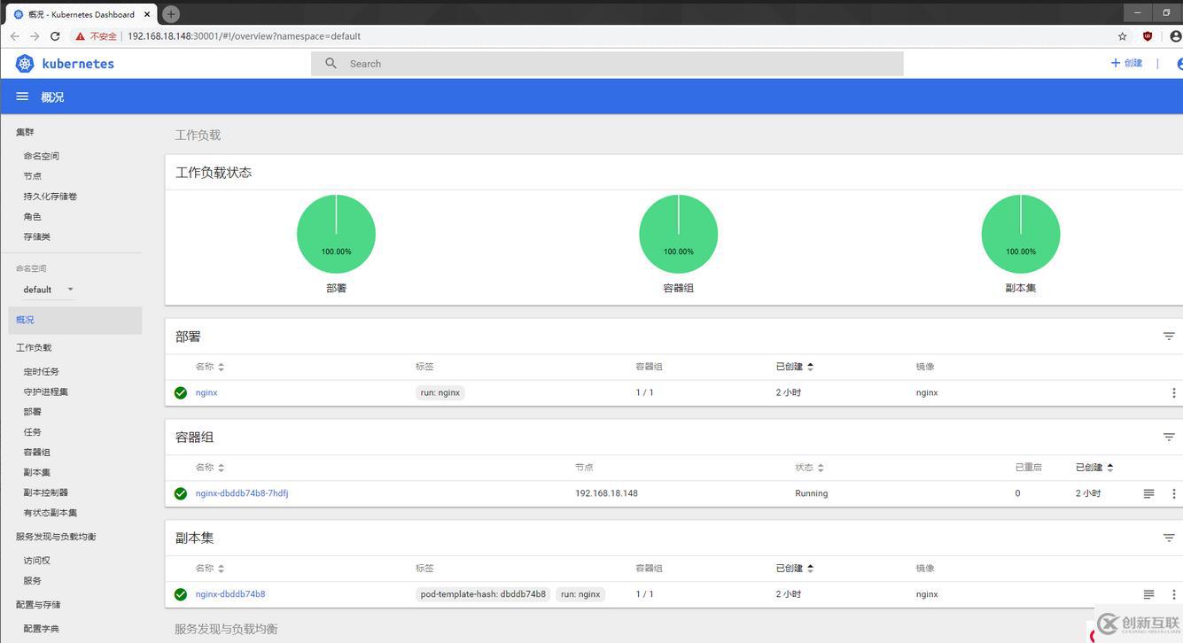Select 概况 in the sidebar

[75, 320]
